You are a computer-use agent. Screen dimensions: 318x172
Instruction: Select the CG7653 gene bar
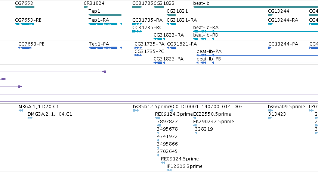pyautogui.click(x=25, y=7)
